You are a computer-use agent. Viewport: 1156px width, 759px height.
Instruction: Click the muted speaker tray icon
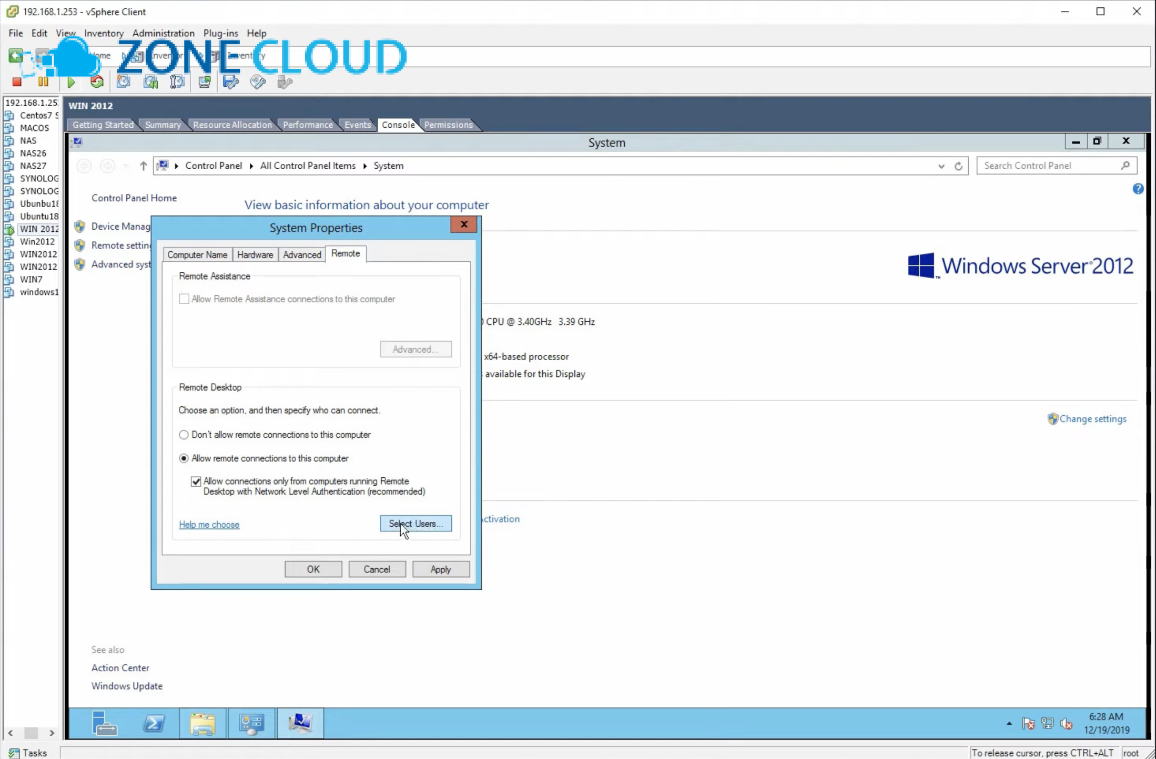click(1067, 724)
